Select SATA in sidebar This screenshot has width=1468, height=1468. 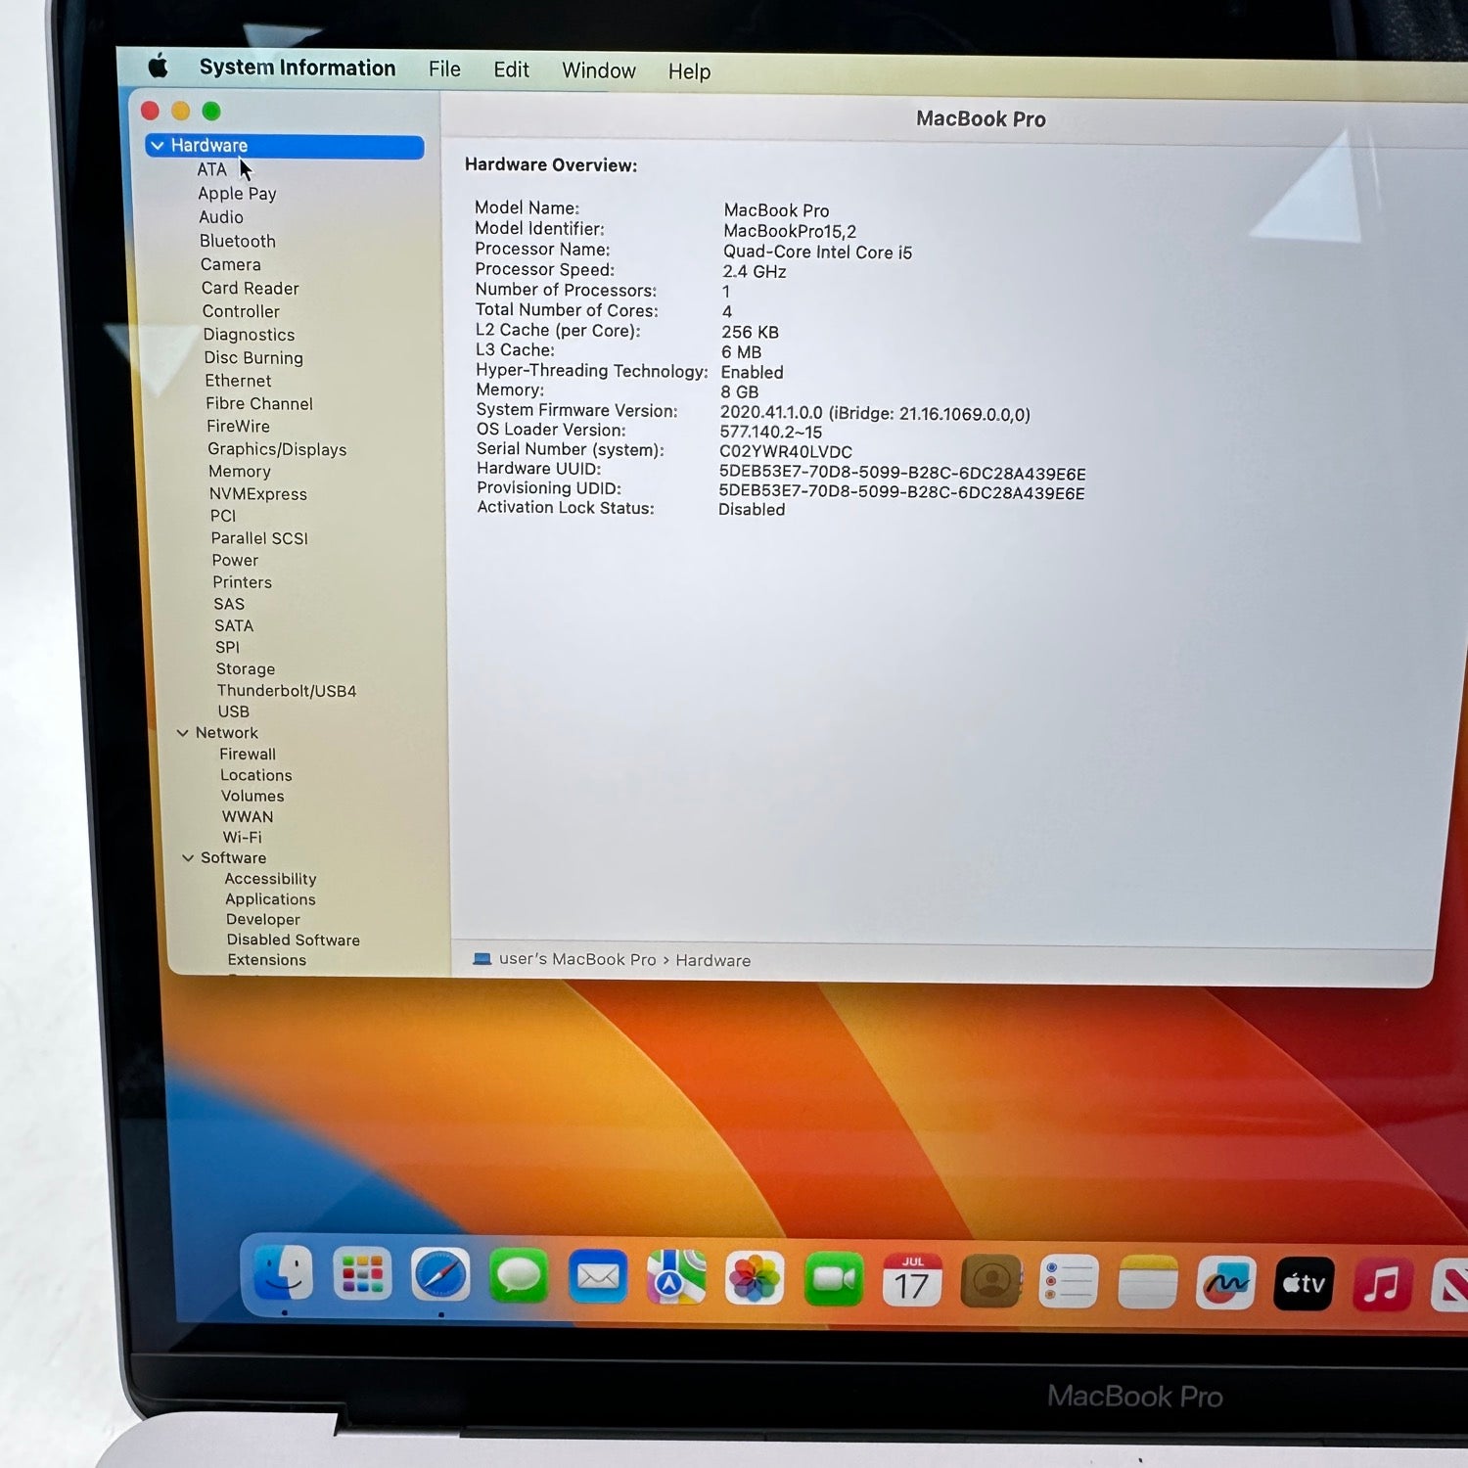tap(234, 625)
